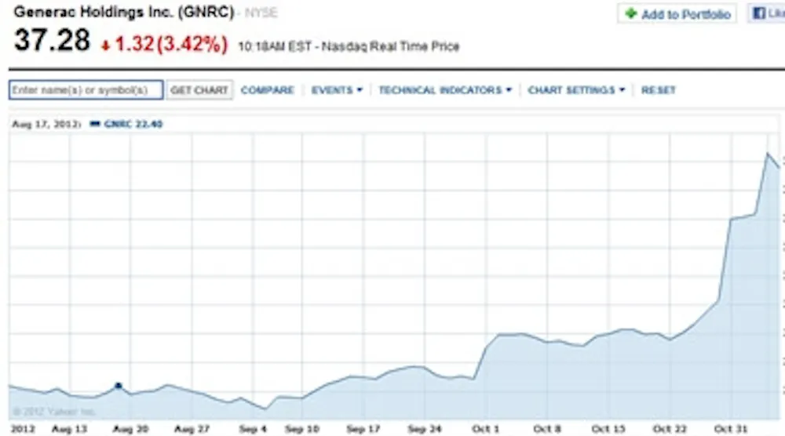Image resolution: width=785 pixels, height=436 pixels.
Task: Expand the EVENTS dropdown
Action: click(337, 90)
